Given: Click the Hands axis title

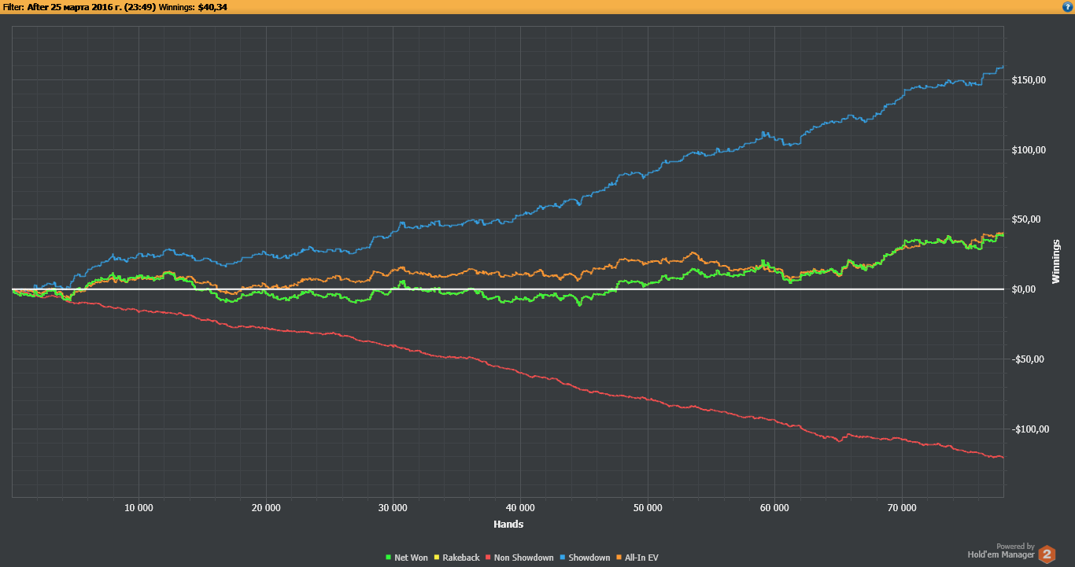Looking at the screenshot, I should tap(508, 524).
